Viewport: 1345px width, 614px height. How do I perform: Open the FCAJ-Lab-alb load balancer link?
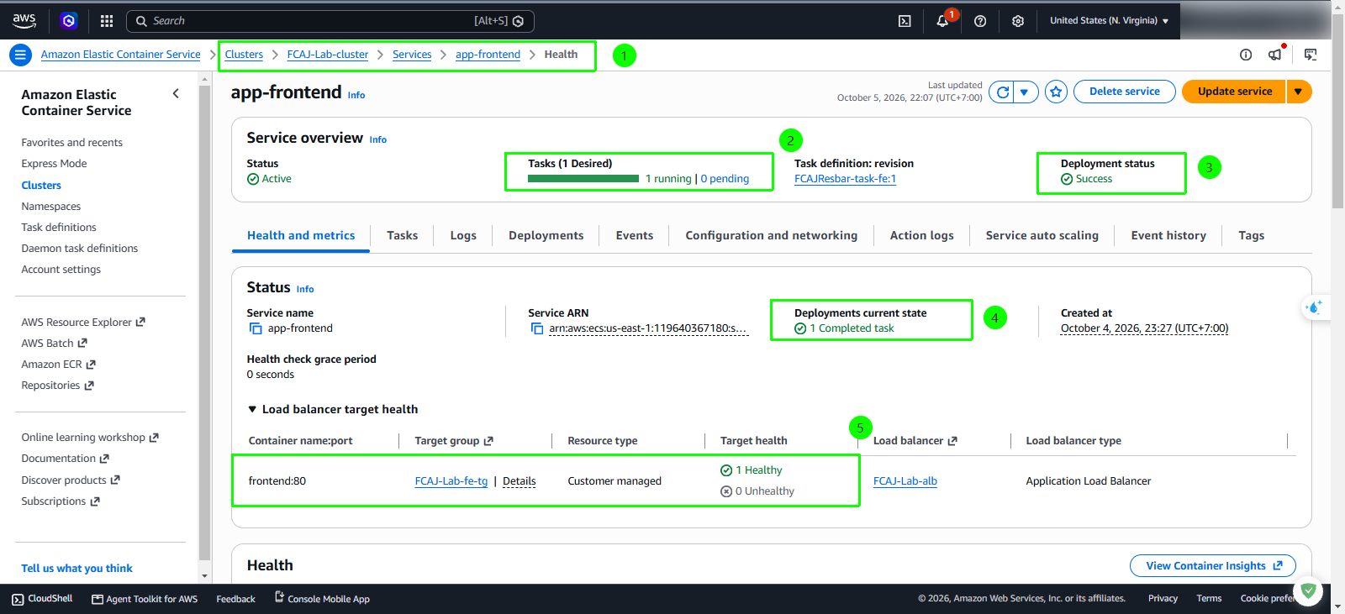[905, 481]
